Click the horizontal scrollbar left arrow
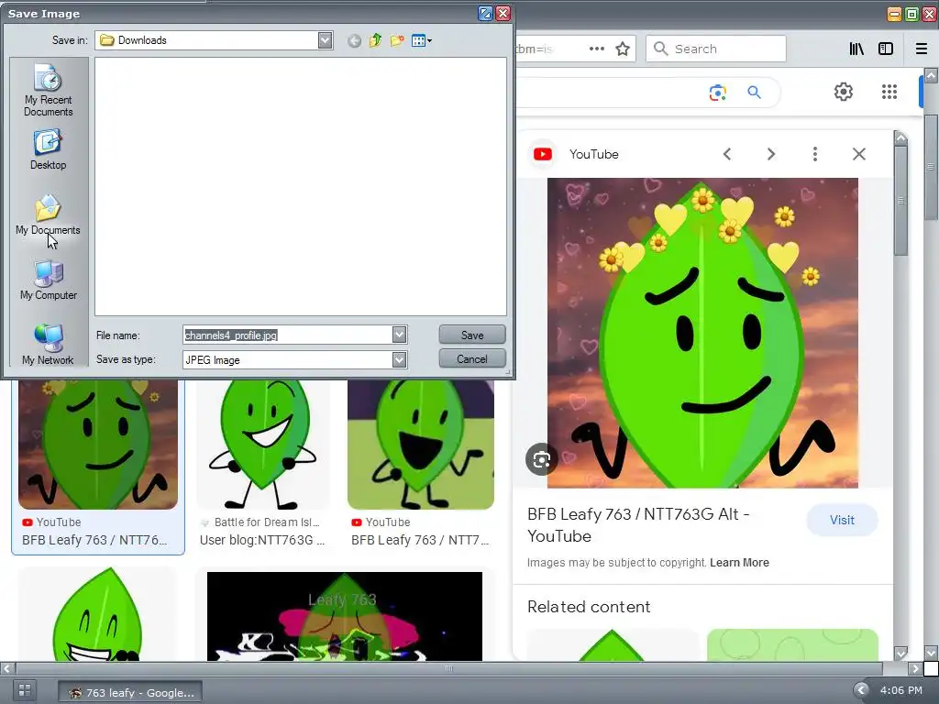This screenshot has height=704, width=939. [6, 668]
